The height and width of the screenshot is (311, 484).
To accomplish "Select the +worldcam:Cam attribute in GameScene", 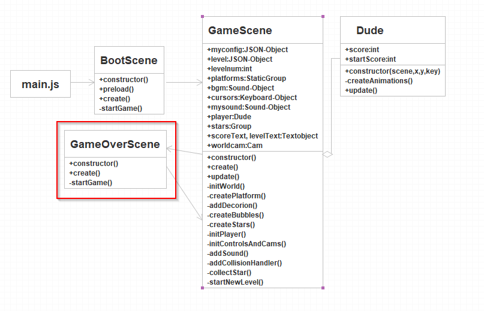I will click(235, 146).
